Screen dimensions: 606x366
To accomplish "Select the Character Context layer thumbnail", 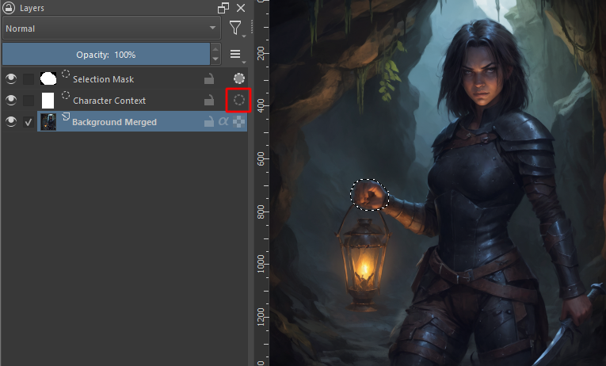I will (x=48, y=101).
